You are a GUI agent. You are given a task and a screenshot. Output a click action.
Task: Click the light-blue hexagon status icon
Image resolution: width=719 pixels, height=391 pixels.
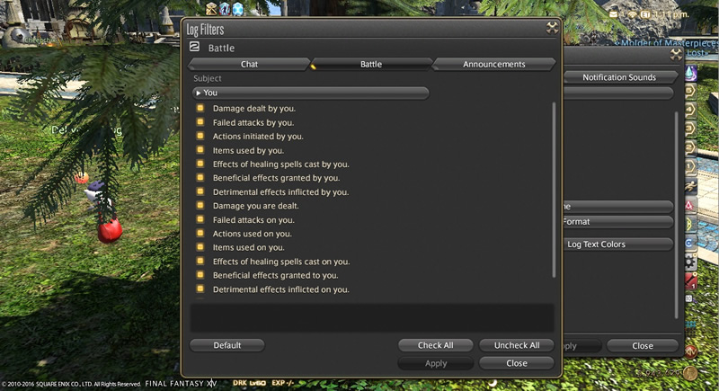pyautogui.click(x=237, y=8)
